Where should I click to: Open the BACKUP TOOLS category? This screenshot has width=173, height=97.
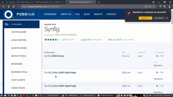19,56
